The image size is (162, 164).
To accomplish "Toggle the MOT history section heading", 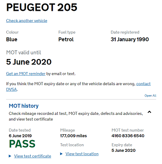I will 24,106.
